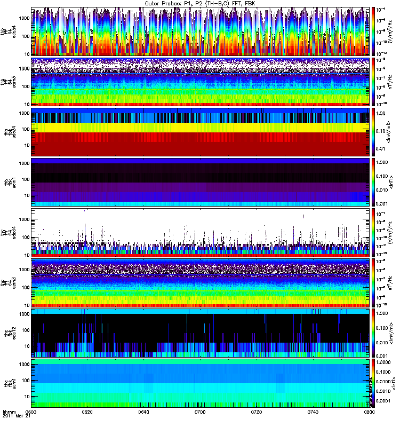
Task: Click the color bar of the thb fbk scm1 panel
Action: click(x=373, y=182)
